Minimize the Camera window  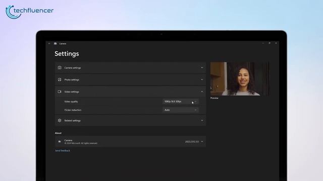click(263, 43)
